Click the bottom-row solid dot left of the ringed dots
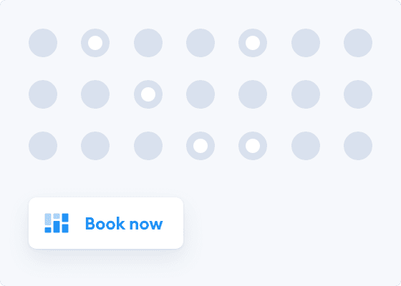Viewport: 401px width, 286px height. click(x=148, y=146)
